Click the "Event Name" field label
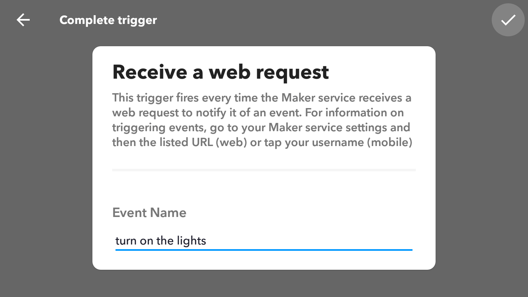Image resolution: width=528 pixels, height=297 pixels. click(149, 212)
